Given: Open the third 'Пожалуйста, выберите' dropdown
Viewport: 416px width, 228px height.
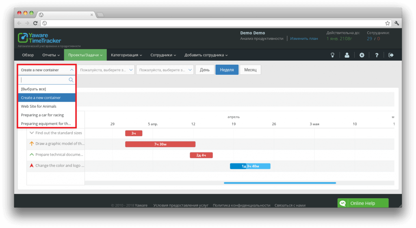Looking at the screenshot, I should [x=165, y=70].
